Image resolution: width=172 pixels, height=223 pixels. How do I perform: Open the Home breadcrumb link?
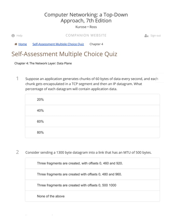click(23, 44)
